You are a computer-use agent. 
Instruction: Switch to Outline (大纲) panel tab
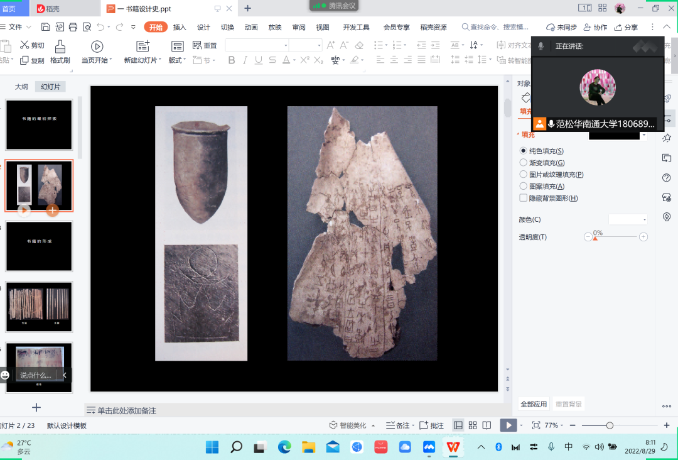pyautogui.click(x=21, y=87)
